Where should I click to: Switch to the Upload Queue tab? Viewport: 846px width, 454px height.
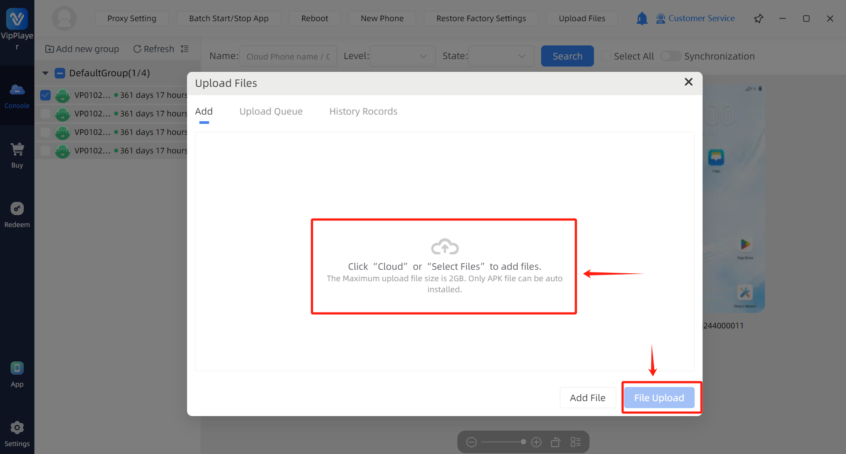271,112
